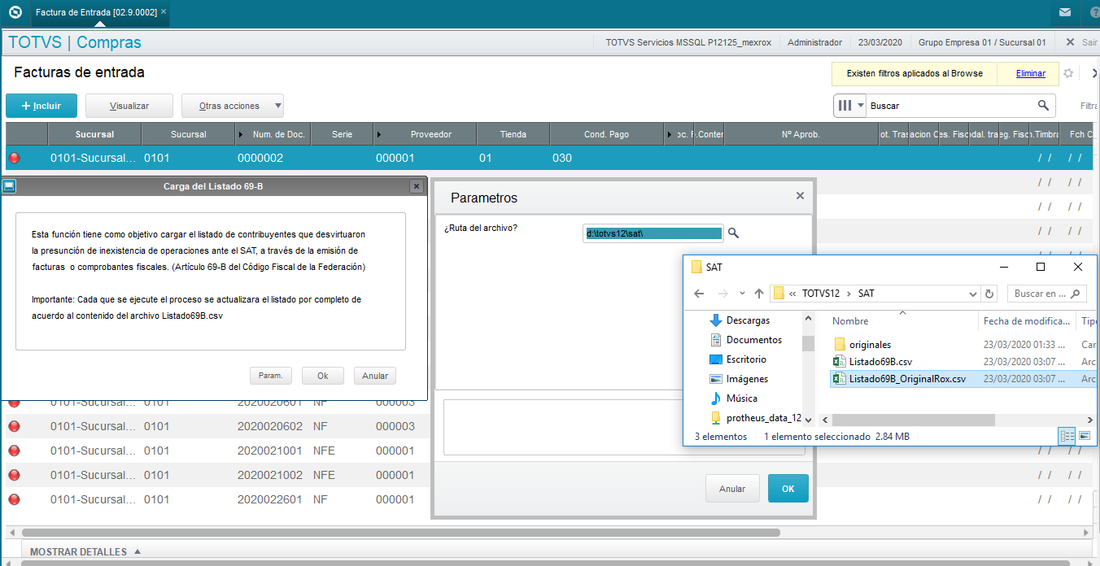The width and height of the screenshot is (1100, 566).
Task: Select the Listado69B.csv file
Action: click(880, 362)
